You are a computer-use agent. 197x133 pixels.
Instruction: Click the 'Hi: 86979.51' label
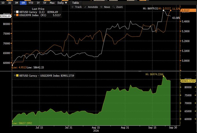pyautogui.click(x=150, y=8)
